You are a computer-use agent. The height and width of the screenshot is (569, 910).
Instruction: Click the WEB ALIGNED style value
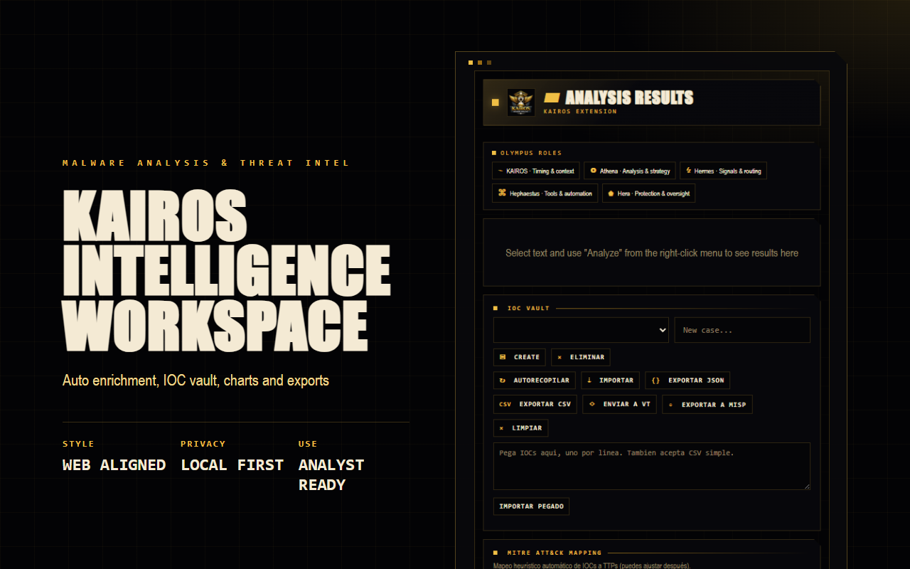tap(114, 465)
